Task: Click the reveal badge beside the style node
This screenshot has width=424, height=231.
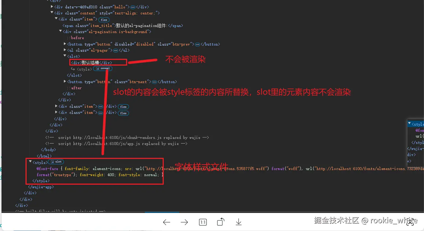Action: coord(103,69)
